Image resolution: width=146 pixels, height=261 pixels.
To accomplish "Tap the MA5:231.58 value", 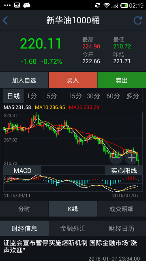I will pos(17,107).
